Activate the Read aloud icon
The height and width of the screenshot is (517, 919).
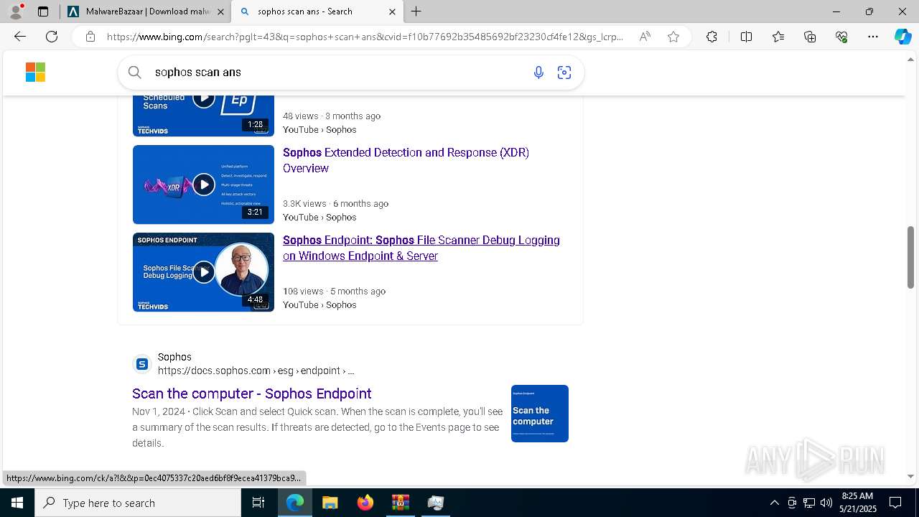pyautogui.click(x=645, y=37)
